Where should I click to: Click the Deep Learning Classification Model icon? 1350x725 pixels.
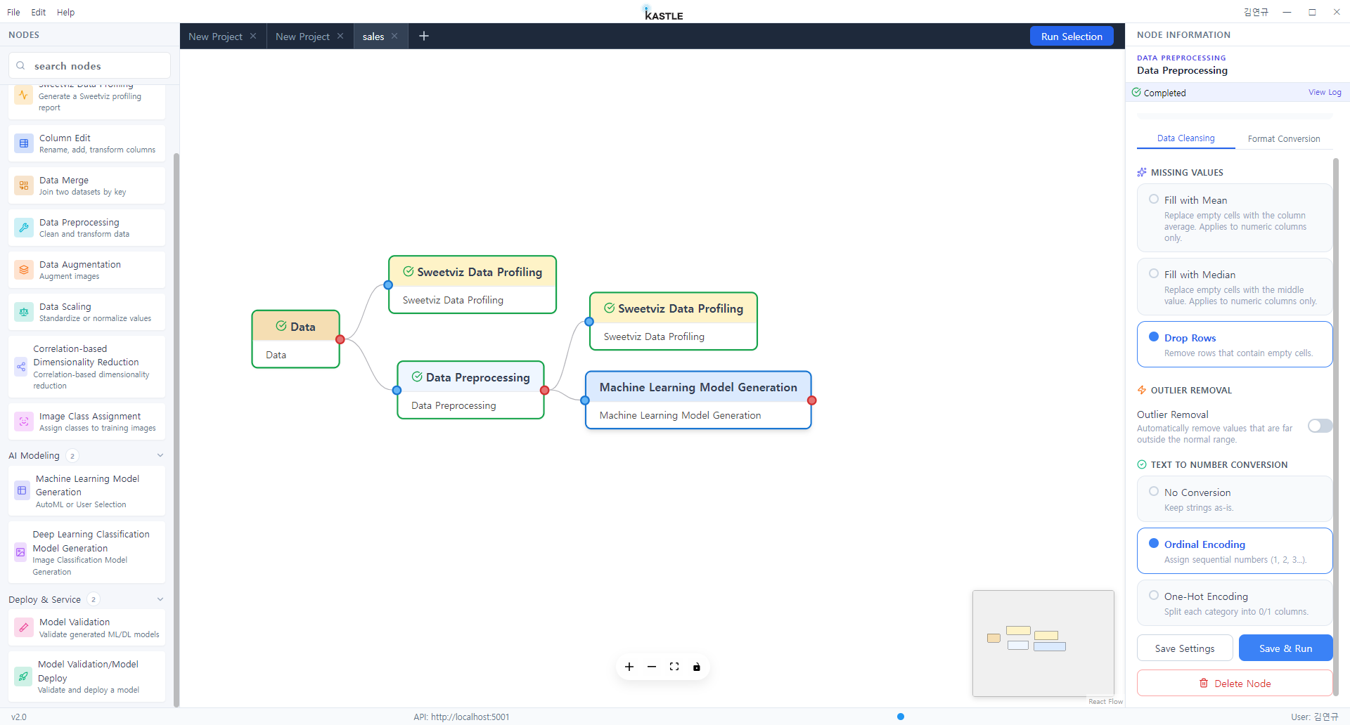click(20, 552)
